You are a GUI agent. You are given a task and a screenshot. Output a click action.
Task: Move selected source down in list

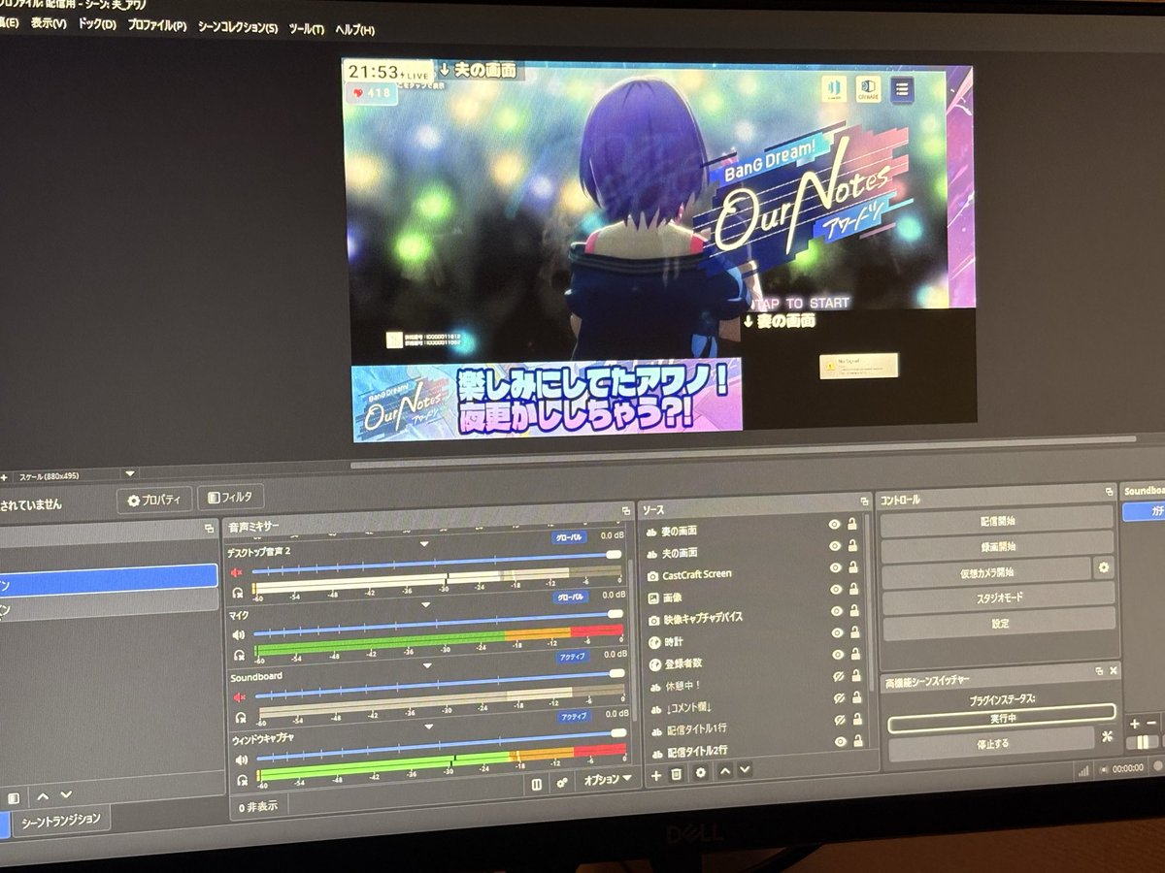745,769
